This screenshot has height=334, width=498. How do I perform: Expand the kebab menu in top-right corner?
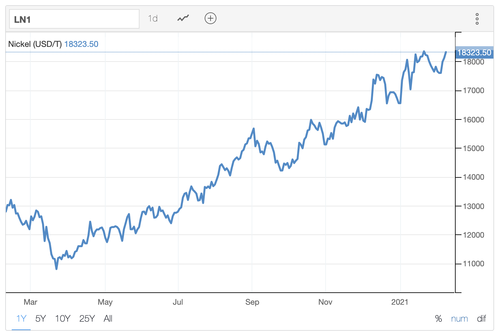(477, 19)
